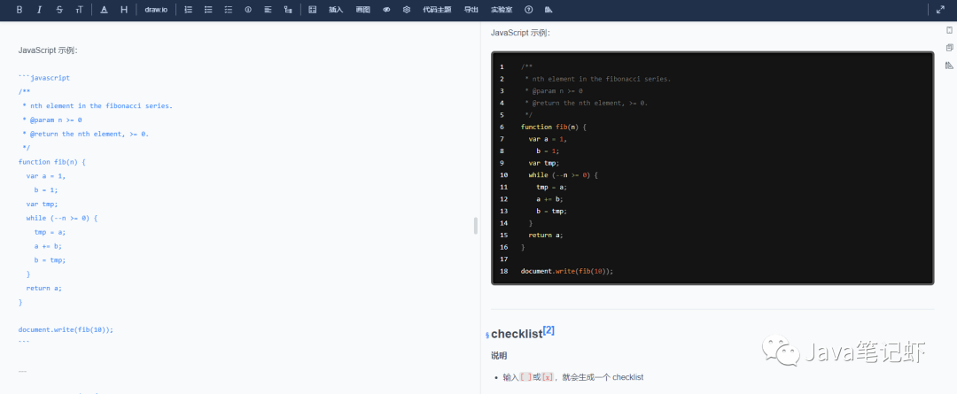Click the checklist heading in preview
Viewport: 957px width, 394px height.
(517, 334)
